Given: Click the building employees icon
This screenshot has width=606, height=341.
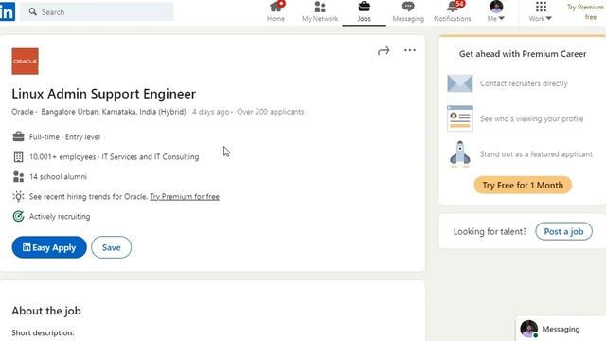Looking at the screenshot, I should (18, 156).
